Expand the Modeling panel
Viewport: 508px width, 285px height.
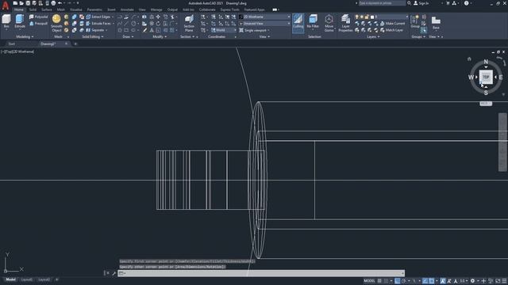tap(25, 37)
